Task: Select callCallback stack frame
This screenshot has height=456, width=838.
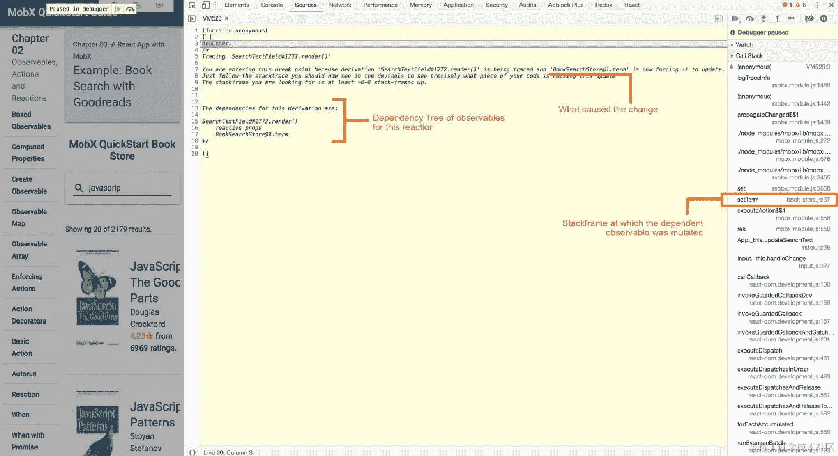Action: (x=781, y=281)
